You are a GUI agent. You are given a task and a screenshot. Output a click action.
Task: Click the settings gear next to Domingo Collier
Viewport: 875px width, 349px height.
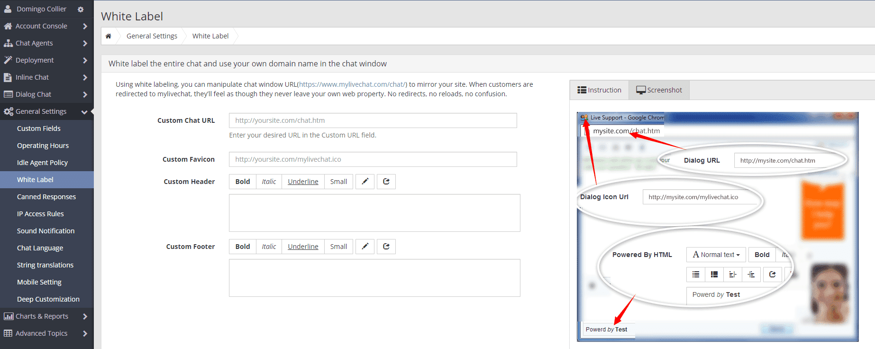[x=81, y=9]
